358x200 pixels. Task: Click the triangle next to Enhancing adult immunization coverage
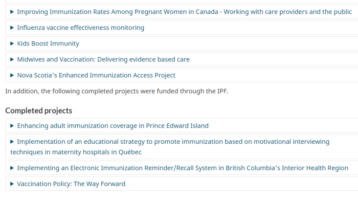tap(12, 125)
